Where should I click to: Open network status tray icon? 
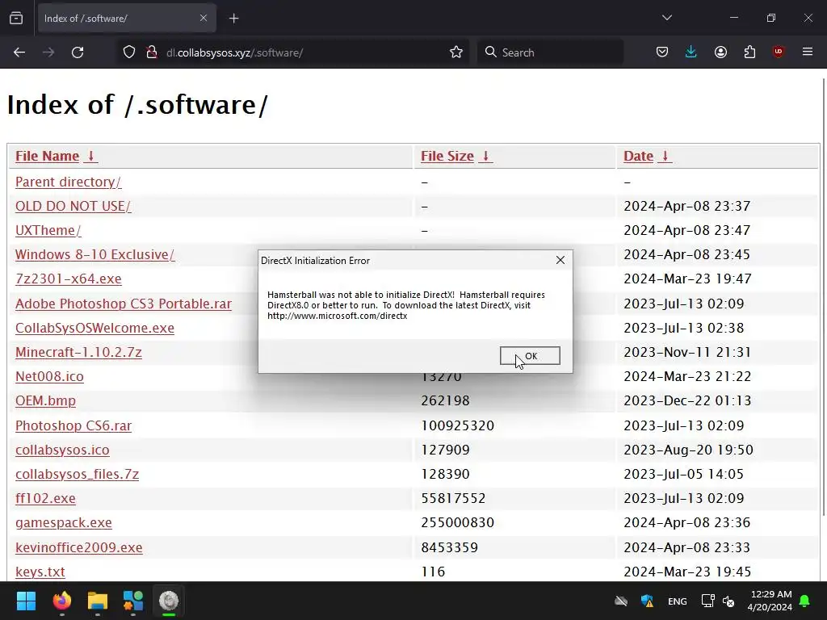pos(707,601)
